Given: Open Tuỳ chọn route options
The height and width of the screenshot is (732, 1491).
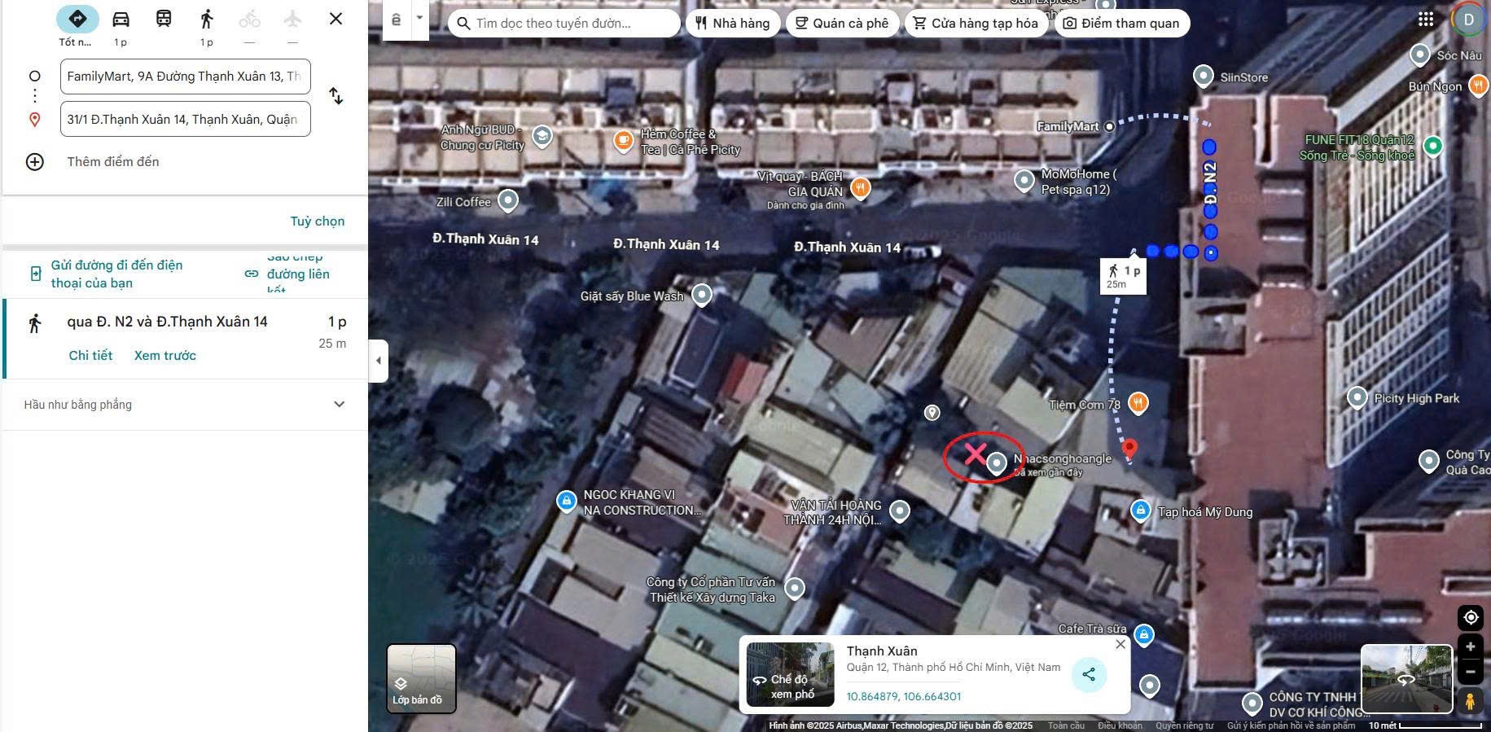Looking at the screenshot, I should pyautogui.click(x=317, y=221).
